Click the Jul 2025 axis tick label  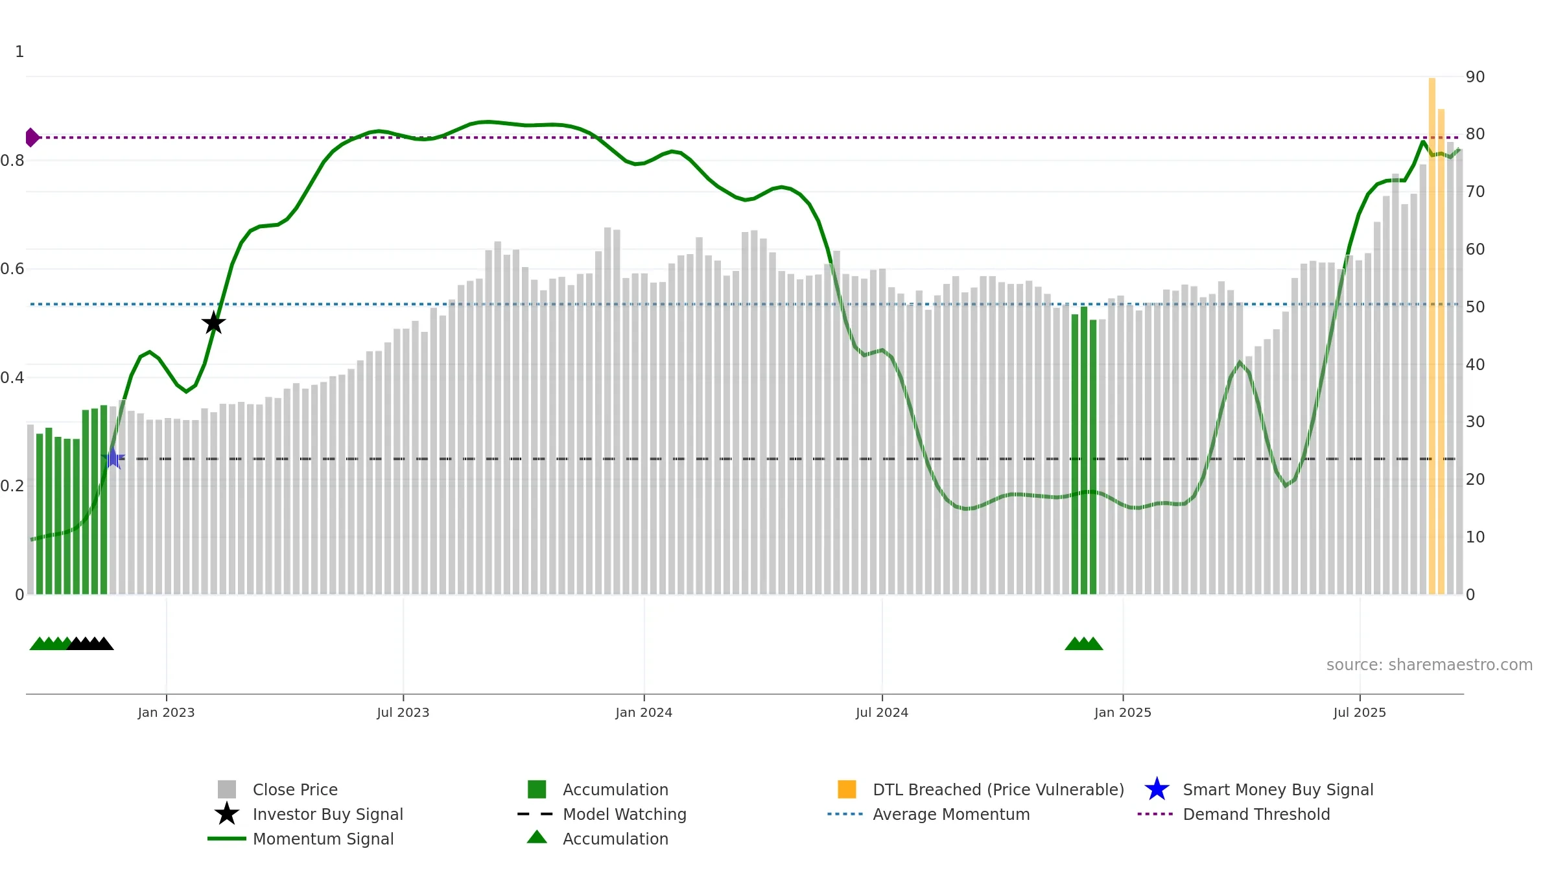[1360, 713]
